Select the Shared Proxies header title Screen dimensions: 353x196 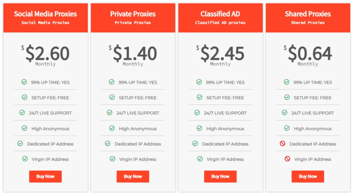click(x=308, y=14)
